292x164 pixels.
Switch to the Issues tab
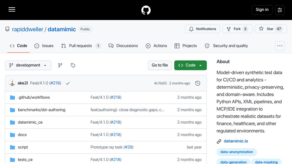44,46
